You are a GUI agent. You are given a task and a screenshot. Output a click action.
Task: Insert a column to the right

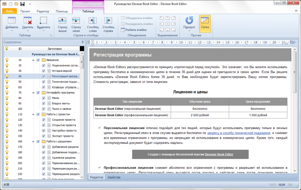point(108,24)
